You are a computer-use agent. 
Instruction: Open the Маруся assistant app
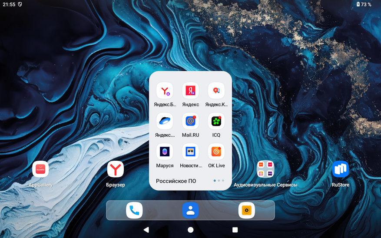pos(165,152)
